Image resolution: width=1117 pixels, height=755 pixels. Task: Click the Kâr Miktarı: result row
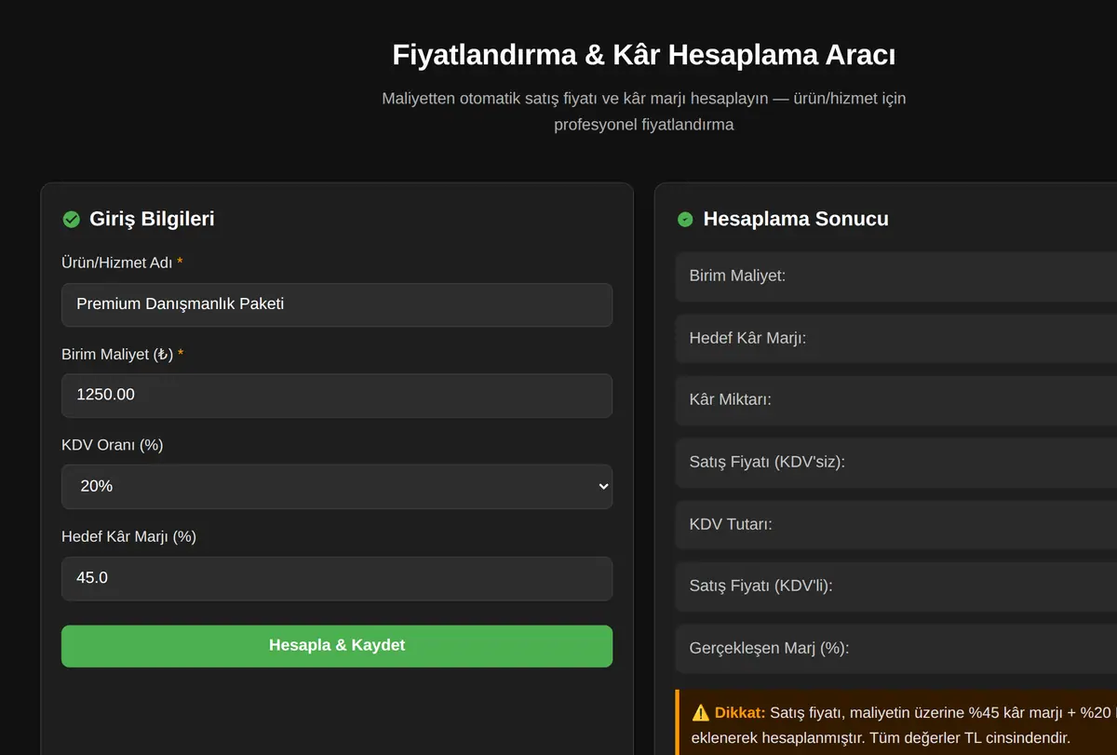(896, 399)
